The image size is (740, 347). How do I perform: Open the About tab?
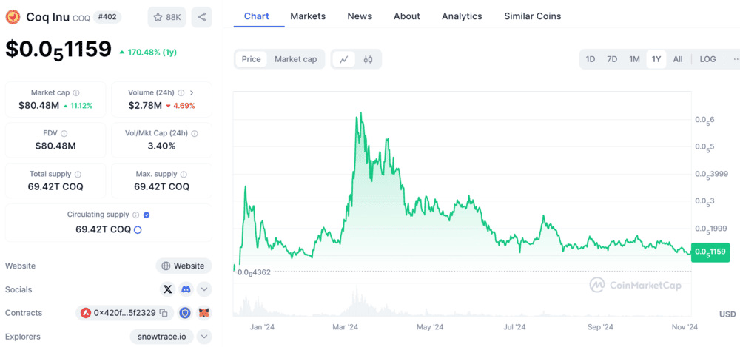pos(407,16)
